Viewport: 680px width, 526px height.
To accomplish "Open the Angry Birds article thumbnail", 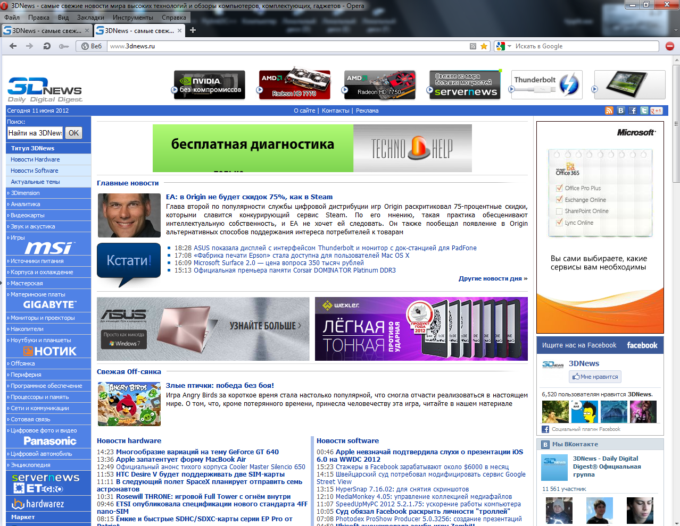I will [x=129, y=404].
